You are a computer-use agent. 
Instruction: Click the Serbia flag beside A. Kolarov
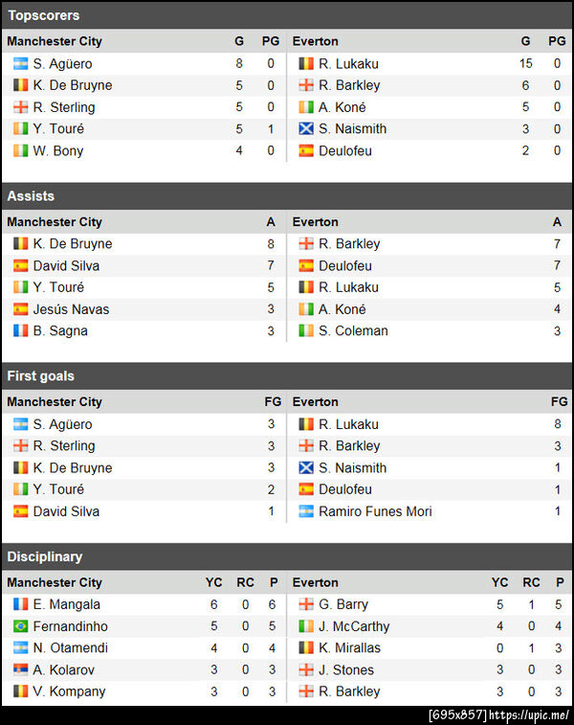(20, 669)
